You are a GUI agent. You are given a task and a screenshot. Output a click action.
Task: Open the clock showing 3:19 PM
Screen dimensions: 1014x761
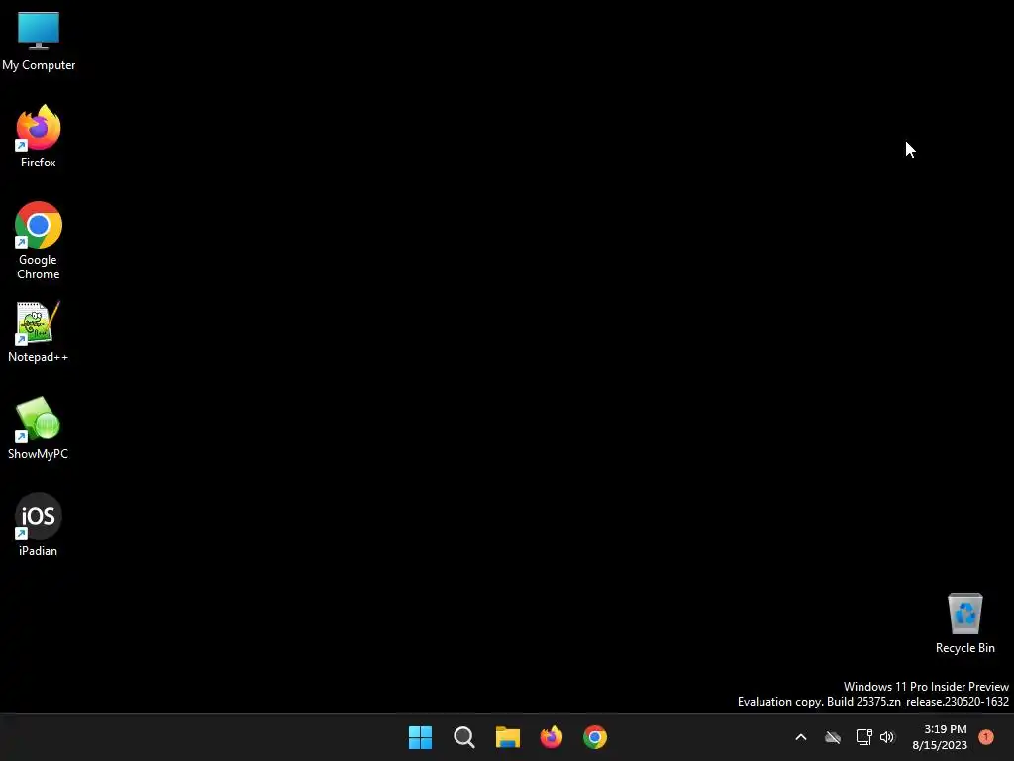coord(940,737)
